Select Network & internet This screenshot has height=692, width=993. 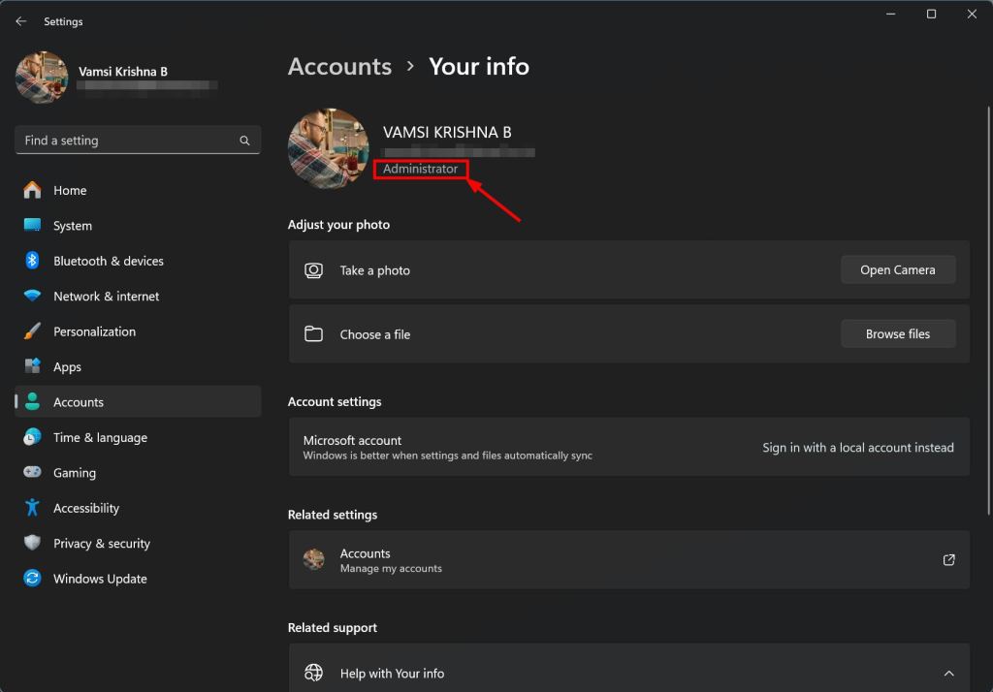[x=138, y=297]
